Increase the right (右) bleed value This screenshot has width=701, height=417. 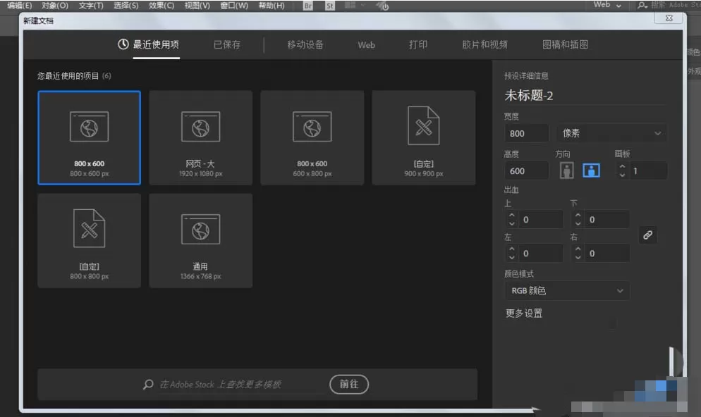[x=578, y=249]
